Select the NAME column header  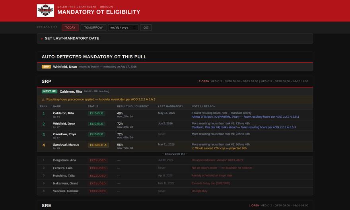point(57,107)
